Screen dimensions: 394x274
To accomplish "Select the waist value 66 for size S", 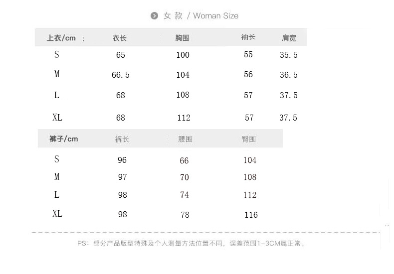I will (185, 160).
